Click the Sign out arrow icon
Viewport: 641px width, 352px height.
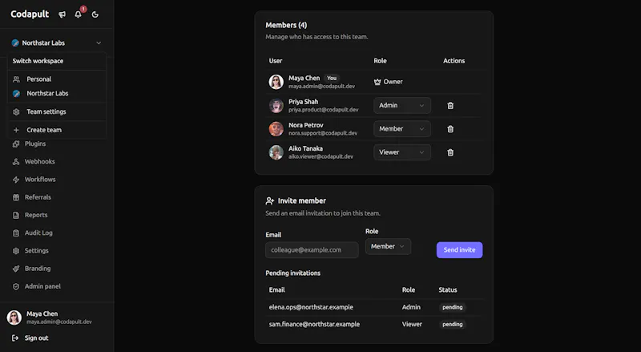[x=15, y=338]
